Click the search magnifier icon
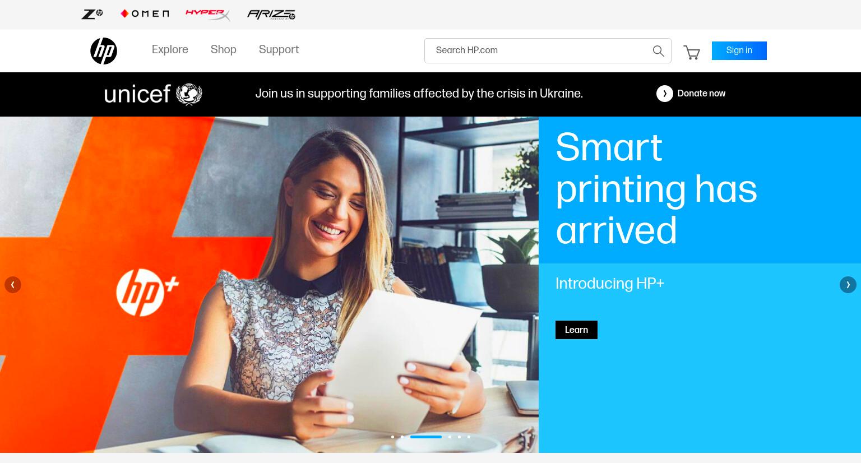This screenshot has width=861, height=463. (x=659, y=51)
